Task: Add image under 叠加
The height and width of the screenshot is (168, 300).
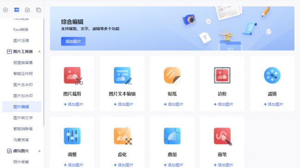Action: pos(174,165)
